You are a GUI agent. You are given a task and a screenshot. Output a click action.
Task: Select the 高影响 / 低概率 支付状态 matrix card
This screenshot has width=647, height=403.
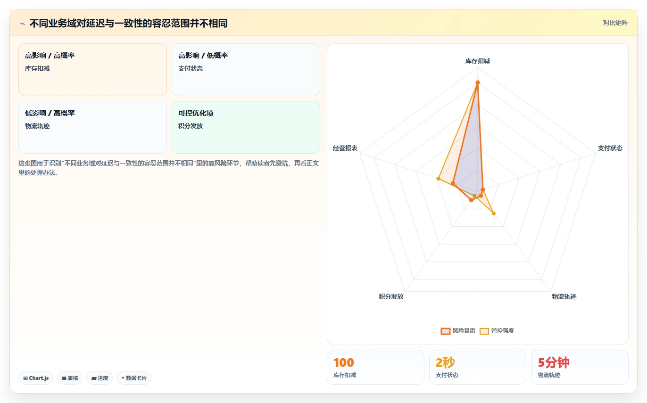(246, 70)
